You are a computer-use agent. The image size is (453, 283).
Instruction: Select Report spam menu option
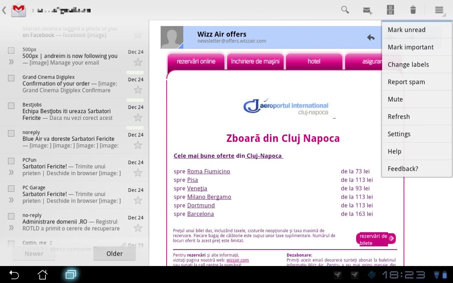point(417,82)
